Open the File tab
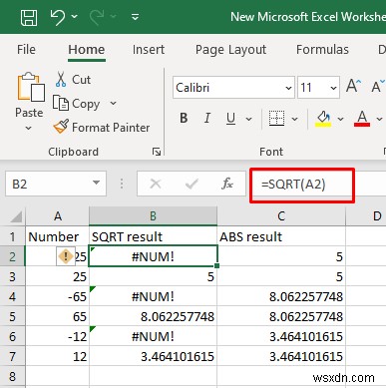 pos(26,50)
